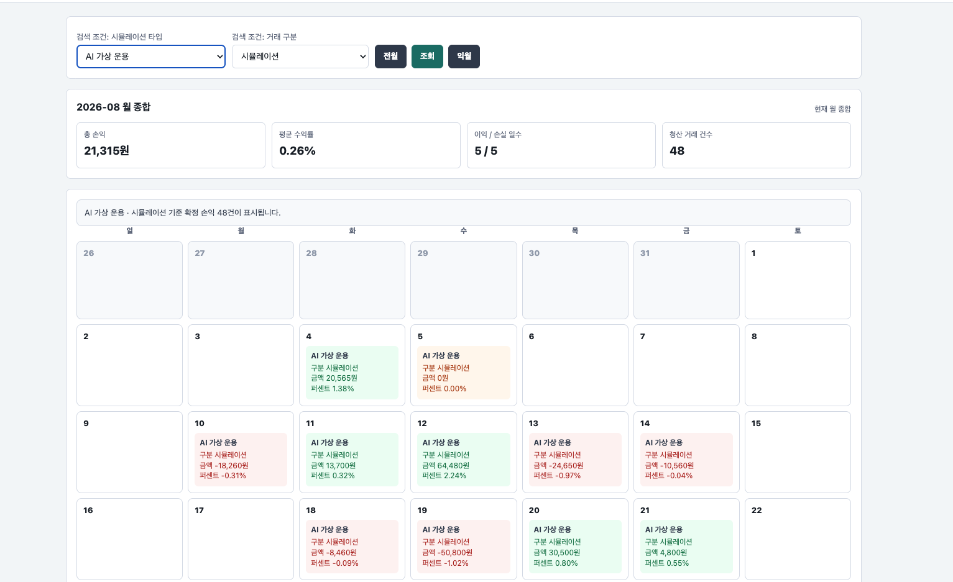953x582 pixels.
Task: Select calendar day 16
Action: (129, 539)
